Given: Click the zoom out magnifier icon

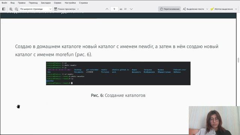Looking at the screenshot, I should 16,9.
